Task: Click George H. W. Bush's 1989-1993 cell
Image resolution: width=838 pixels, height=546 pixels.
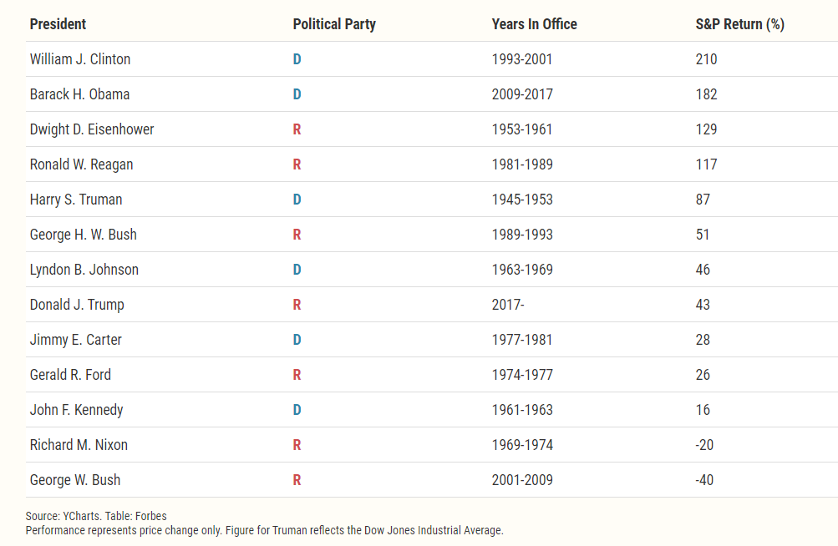Action: click(522, 235)
